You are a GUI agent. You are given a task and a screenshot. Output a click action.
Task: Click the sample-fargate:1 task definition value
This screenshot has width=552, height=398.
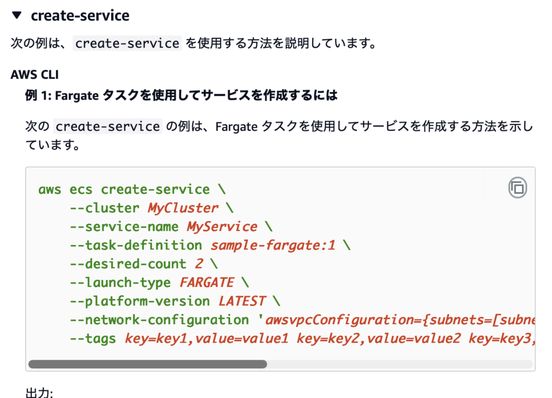point(273,246)
